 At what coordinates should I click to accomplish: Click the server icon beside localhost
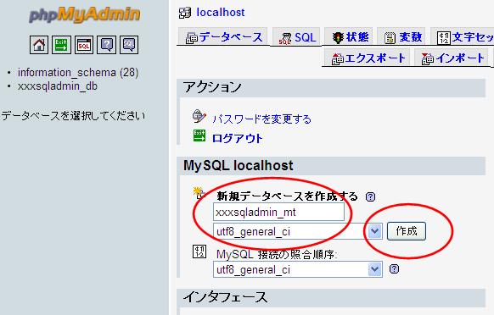185,13
